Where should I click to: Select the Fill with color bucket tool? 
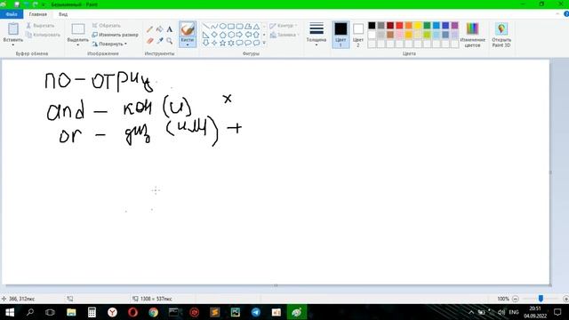click(x=159, y=29)
